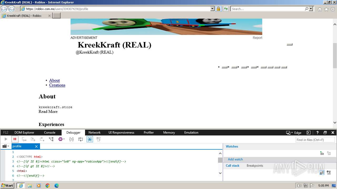Click the Refresh page icon

pyautogui.click(x=226, y=9)
